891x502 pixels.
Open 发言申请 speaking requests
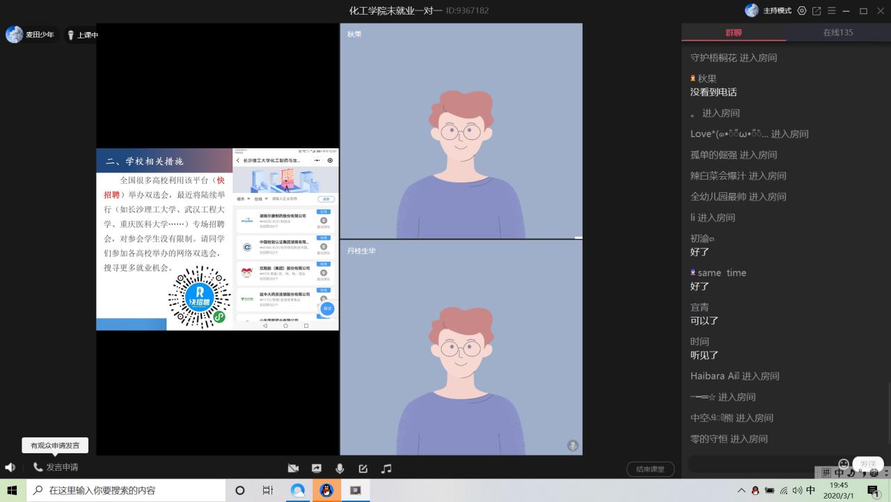pyautogui.click(x=56, y=467)
